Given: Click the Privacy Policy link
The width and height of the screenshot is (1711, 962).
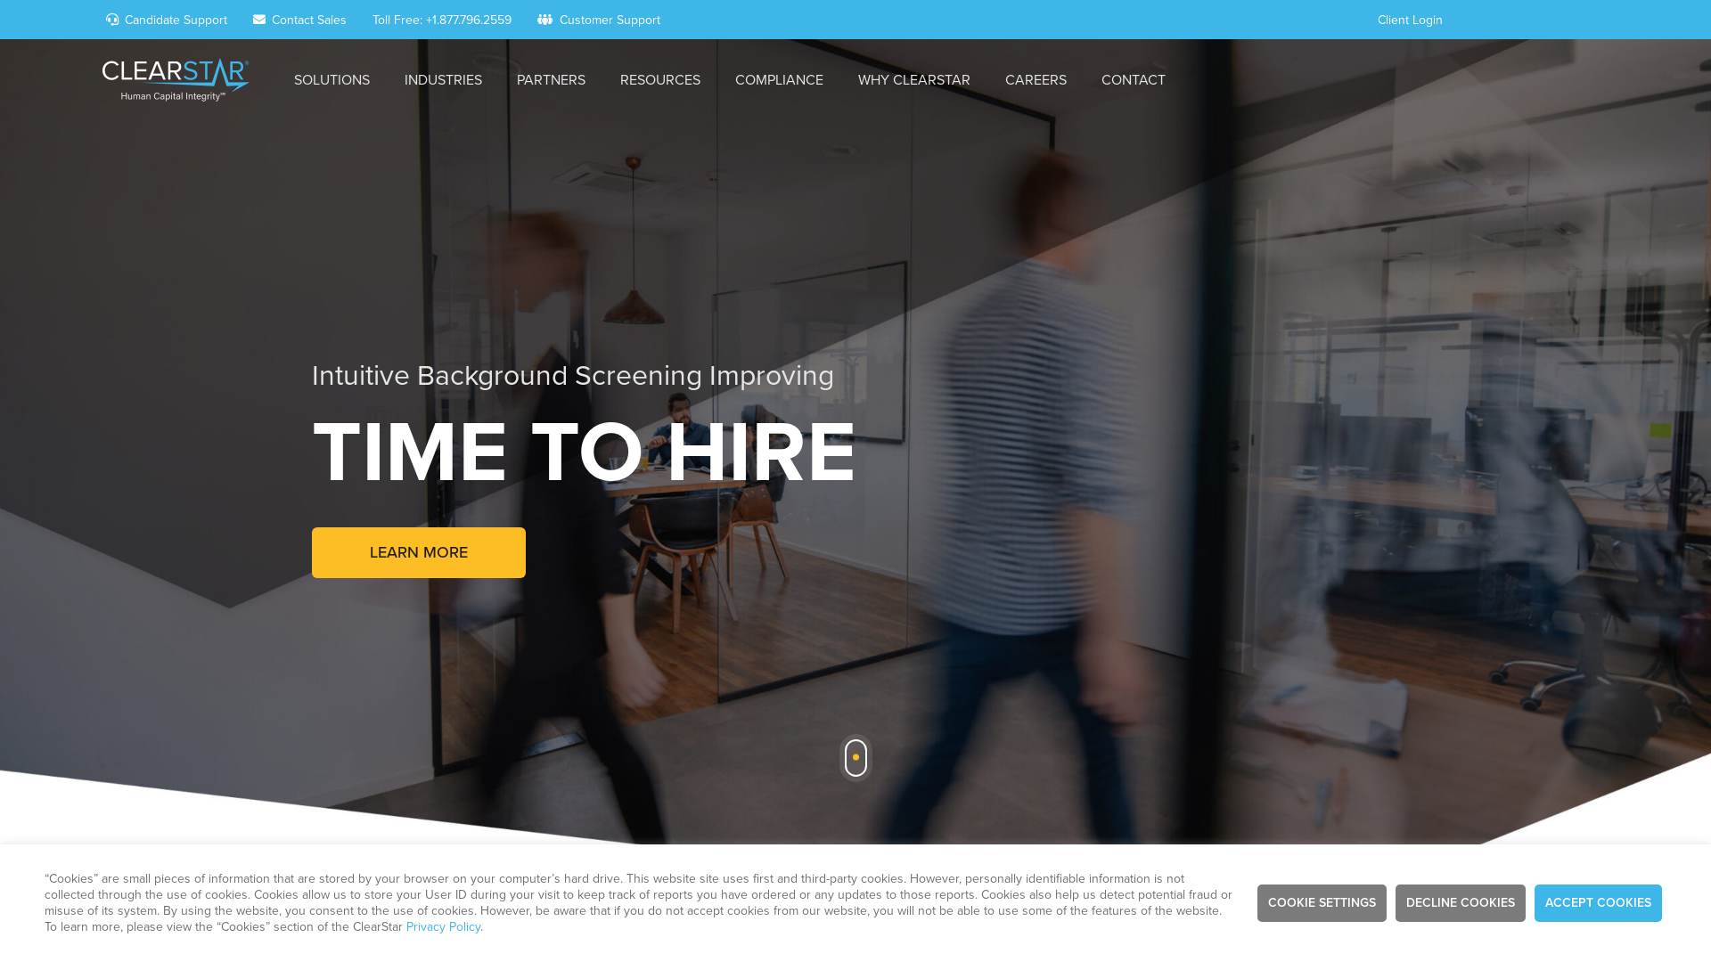Looking at the screenshot, I should tap(442, 926).
